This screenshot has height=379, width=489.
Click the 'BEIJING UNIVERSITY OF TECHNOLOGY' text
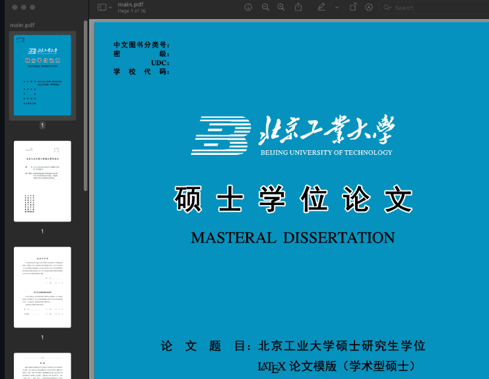point(326,153)
